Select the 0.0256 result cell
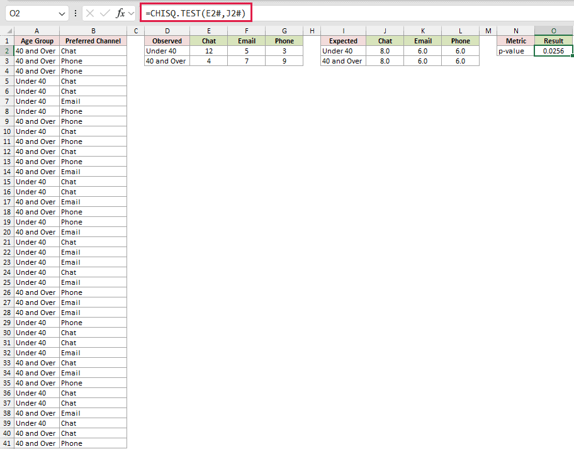 pos(553,51)
